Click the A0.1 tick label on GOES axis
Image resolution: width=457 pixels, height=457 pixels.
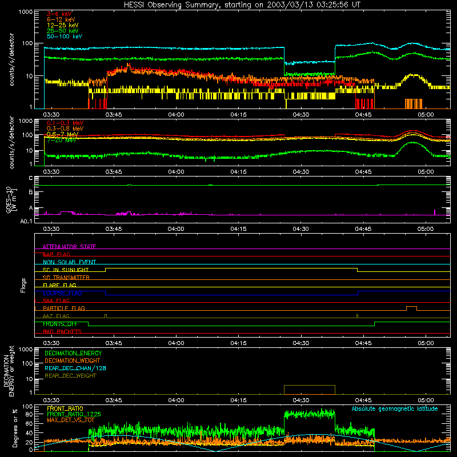click(x=26, y=222)
